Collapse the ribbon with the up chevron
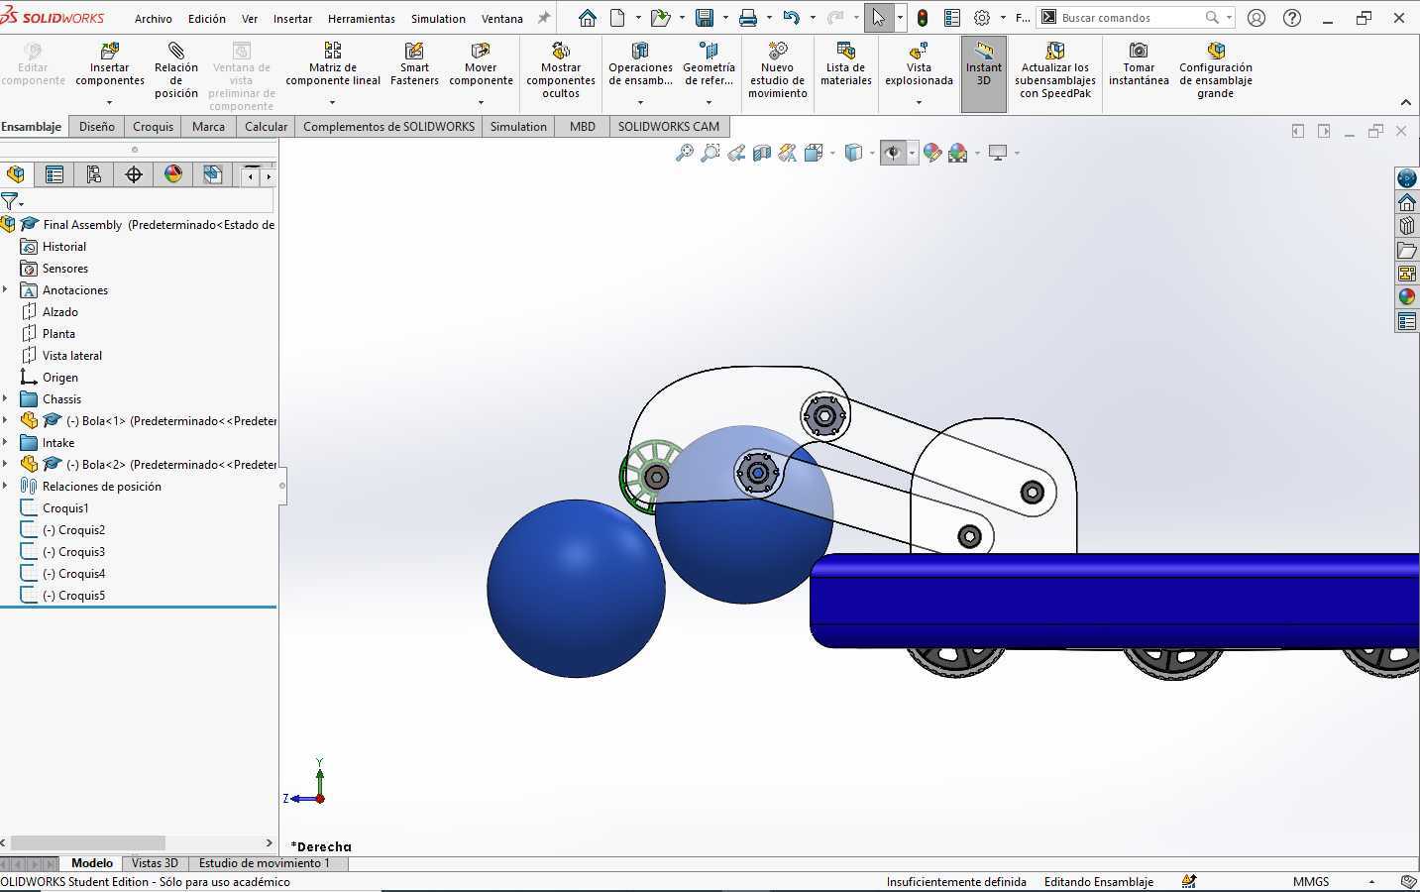 [x=1405, y=102]
